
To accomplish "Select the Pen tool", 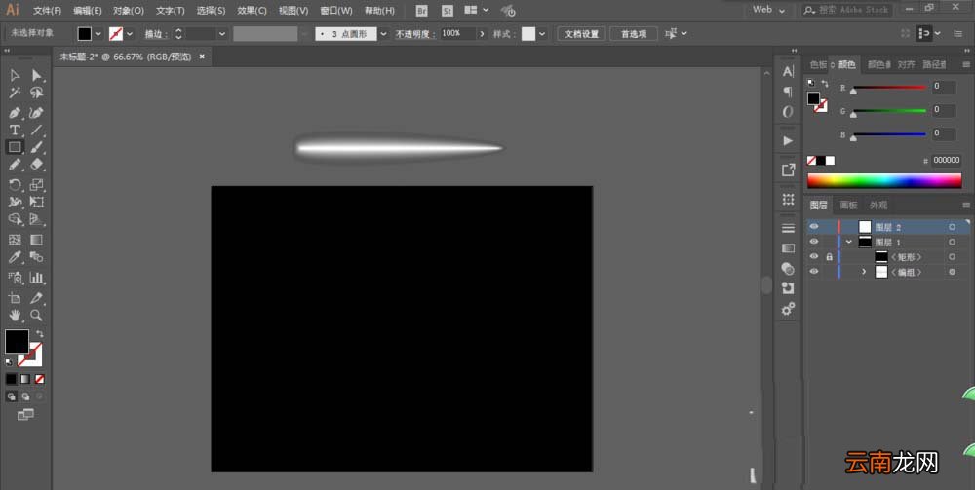I will (15, 113).
